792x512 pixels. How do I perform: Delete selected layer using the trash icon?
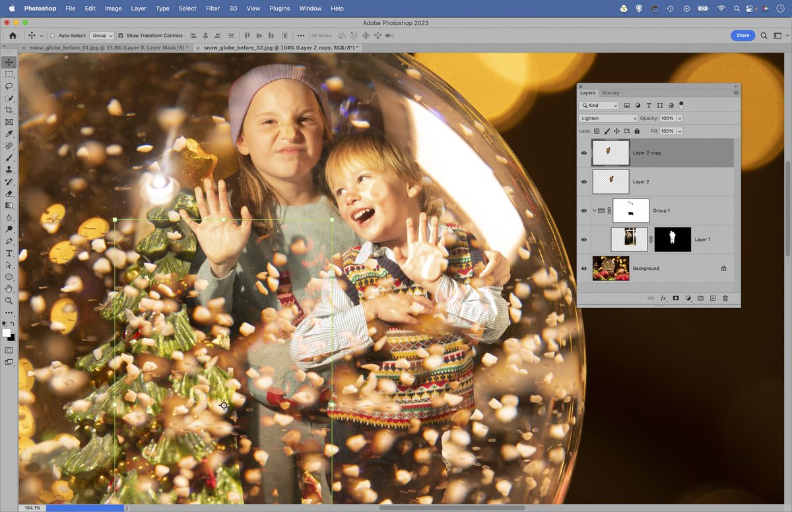coord(725,298)
